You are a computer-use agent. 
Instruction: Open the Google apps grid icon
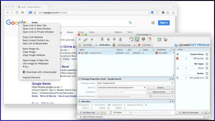point(153,23)
